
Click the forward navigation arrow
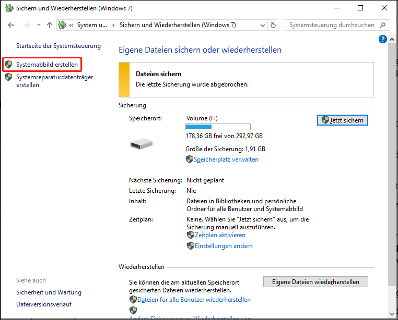(x=27, y=25)
